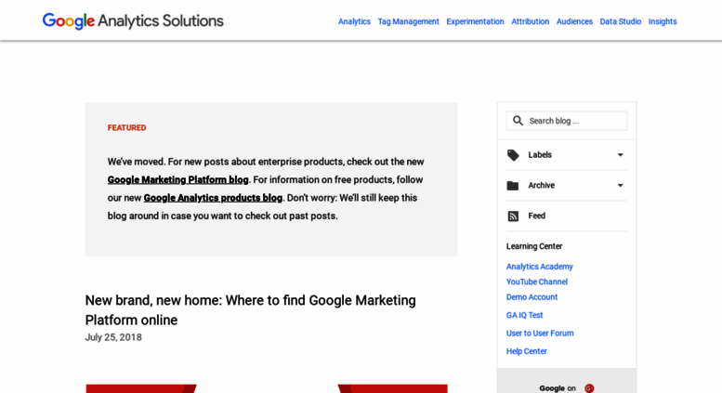
Task: Click the search magnifier icon
Action: [x=518, y=121]
